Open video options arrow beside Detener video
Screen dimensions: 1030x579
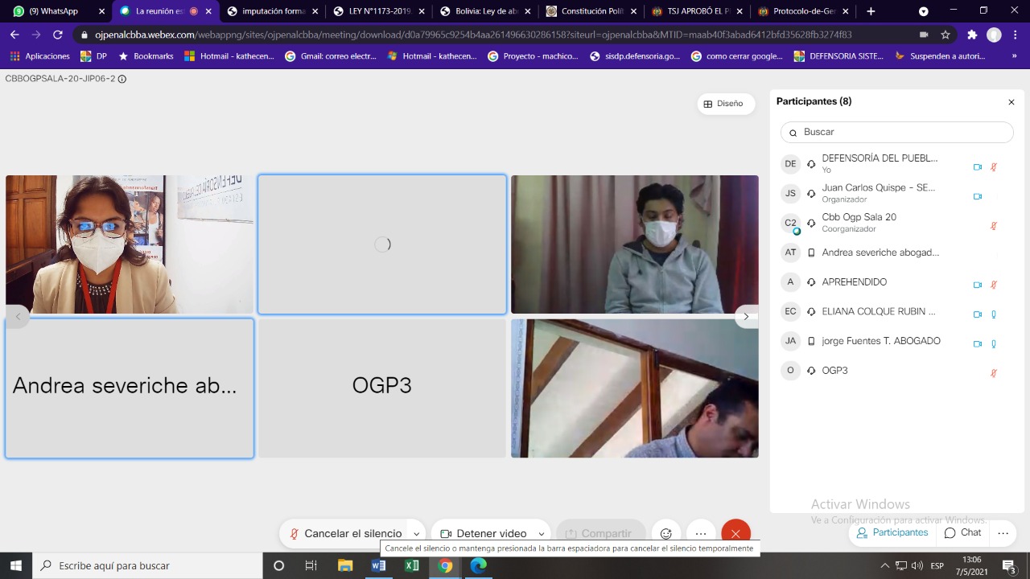pos(542,534)
